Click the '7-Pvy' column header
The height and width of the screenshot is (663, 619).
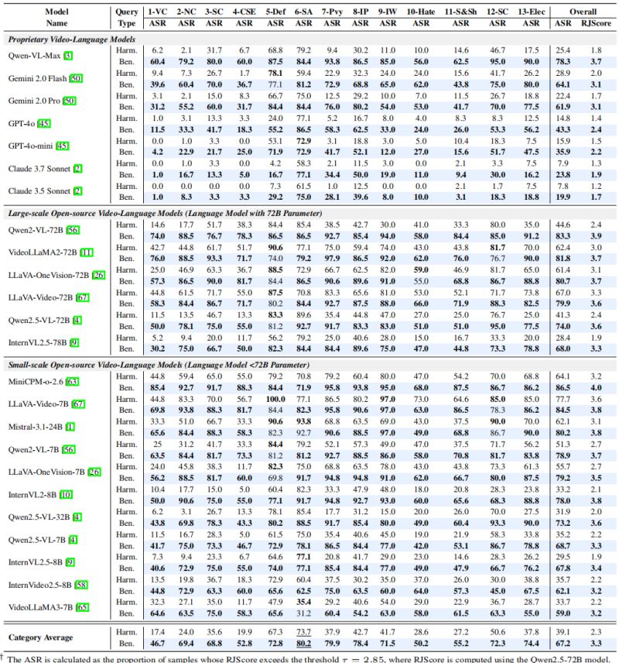pos(332,12)
